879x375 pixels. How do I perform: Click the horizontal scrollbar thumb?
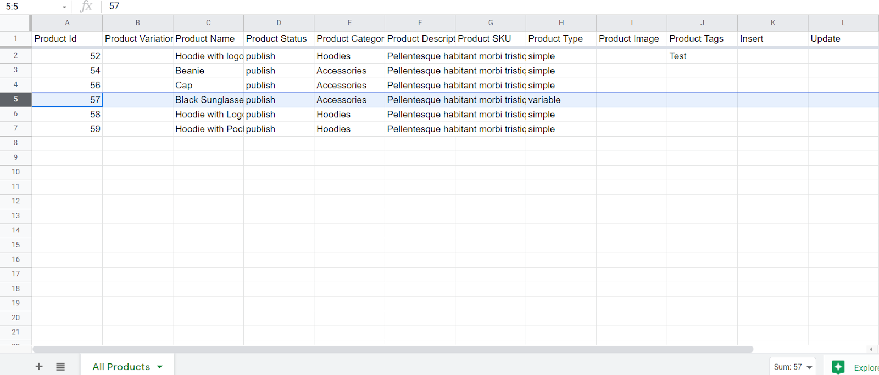[x=393, y=349]
